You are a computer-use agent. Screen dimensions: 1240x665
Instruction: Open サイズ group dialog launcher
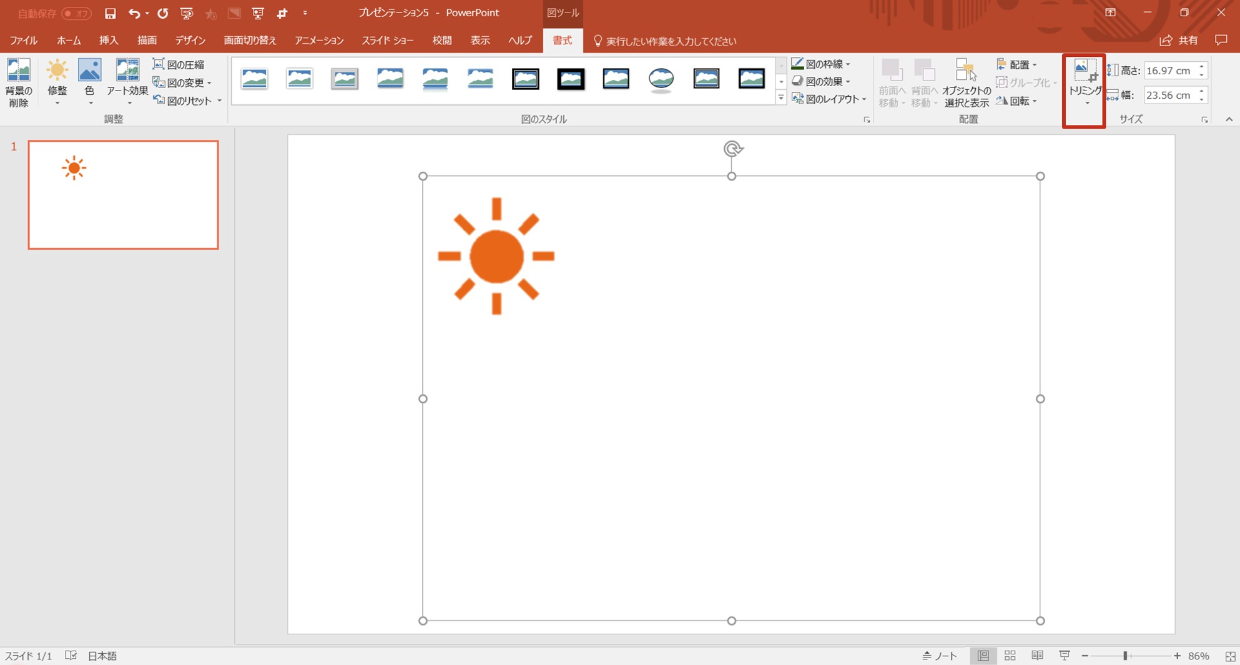pyautogui.click(x=1204, y=119)
